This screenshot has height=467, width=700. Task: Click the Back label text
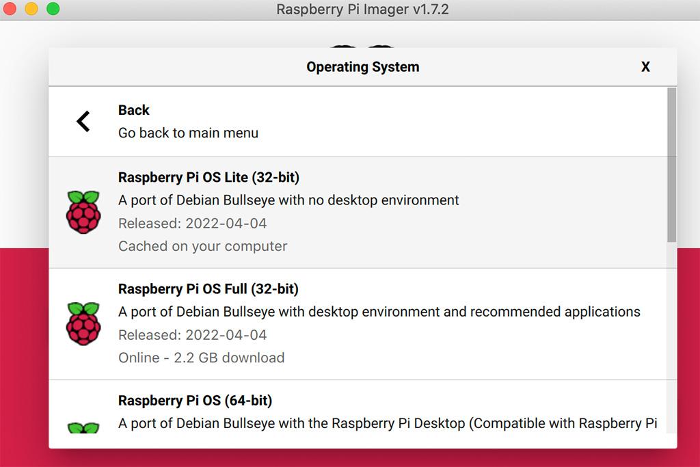(x=134, y=109)
